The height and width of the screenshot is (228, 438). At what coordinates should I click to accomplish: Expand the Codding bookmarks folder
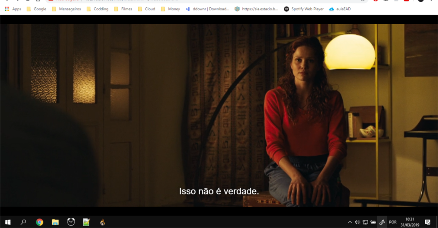pos(97,9)
